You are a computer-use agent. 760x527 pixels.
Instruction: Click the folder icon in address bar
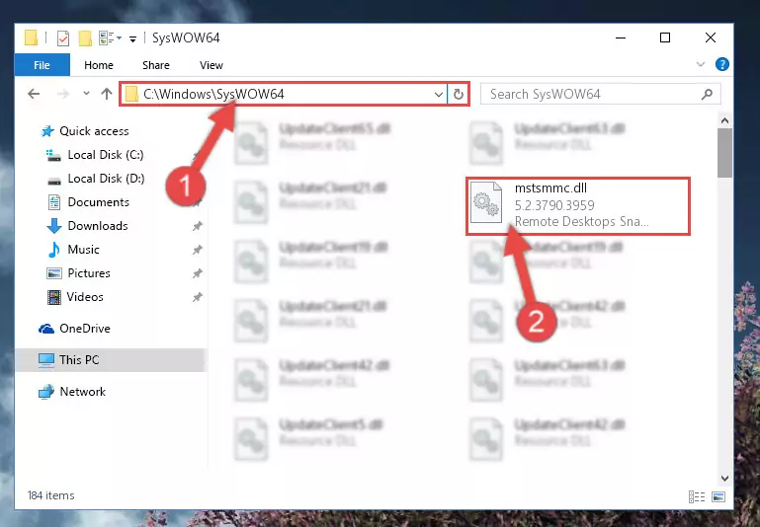point(131,94)
